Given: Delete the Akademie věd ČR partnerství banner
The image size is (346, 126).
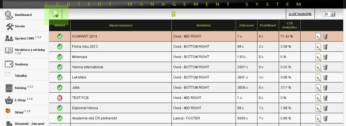Looking at the screenshot, I should (325, 118).
